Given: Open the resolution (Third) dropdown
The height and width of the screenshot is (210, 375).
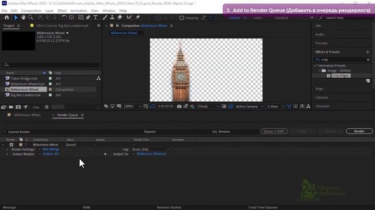Looking at the screenshot, I should click(208, 106).
